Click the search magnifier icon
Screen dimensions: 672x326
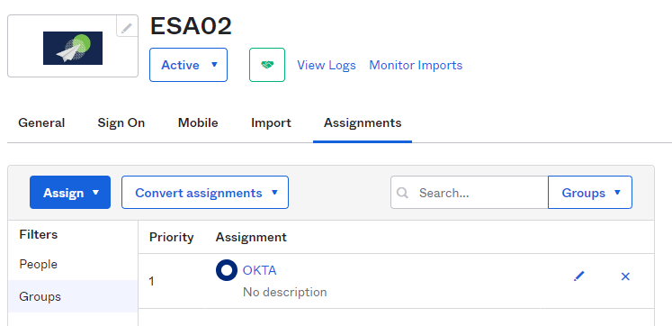[x=402, y=193]
